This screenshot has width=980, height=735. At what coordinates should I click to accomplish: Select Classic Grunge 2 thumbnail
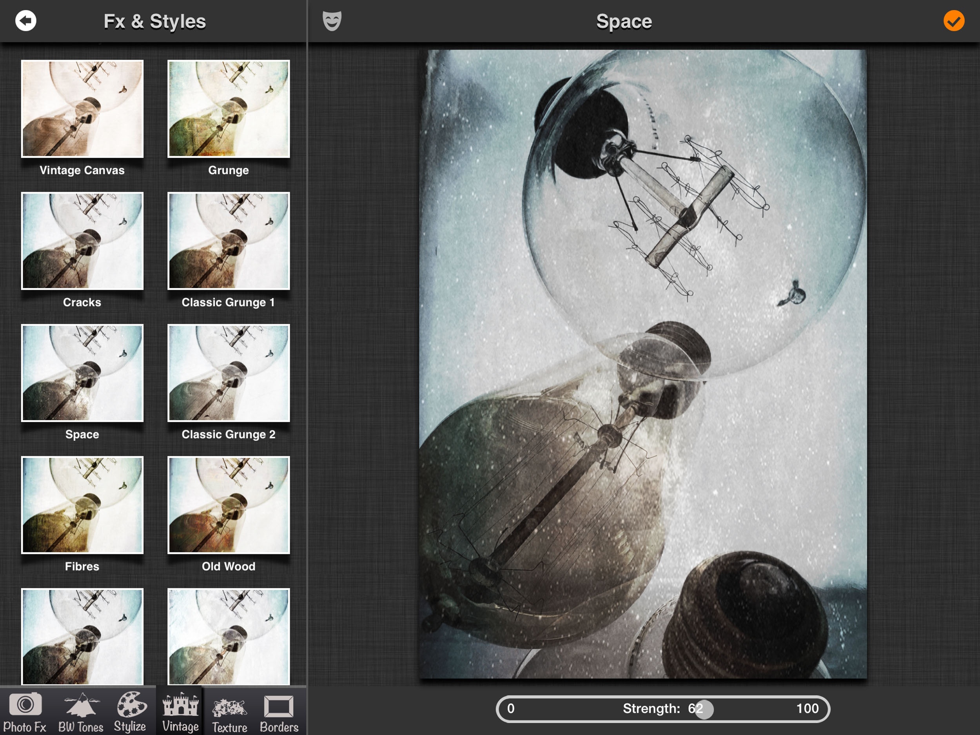(229, 373)
